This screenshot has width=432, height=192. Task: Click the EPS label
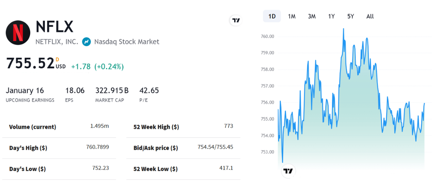click(x=69, y=100)
